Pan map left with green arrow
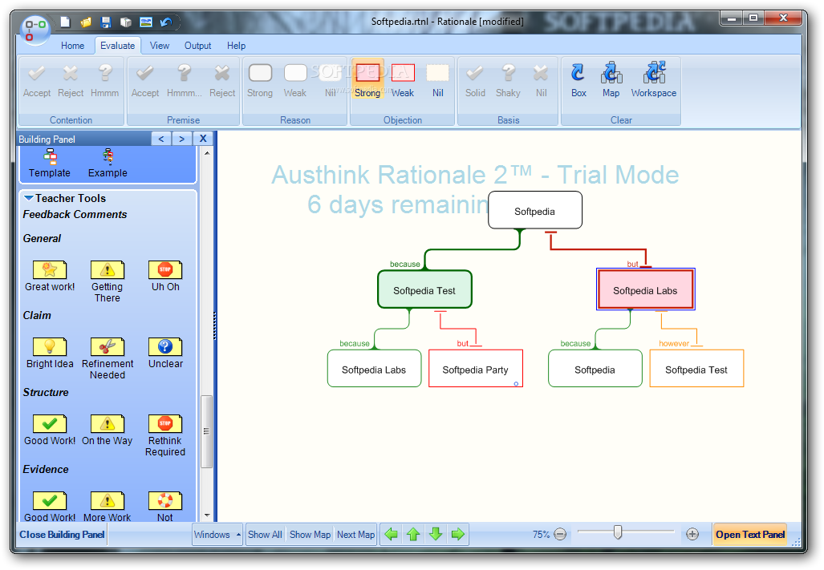The image size is (824, 570). point(391,534)
